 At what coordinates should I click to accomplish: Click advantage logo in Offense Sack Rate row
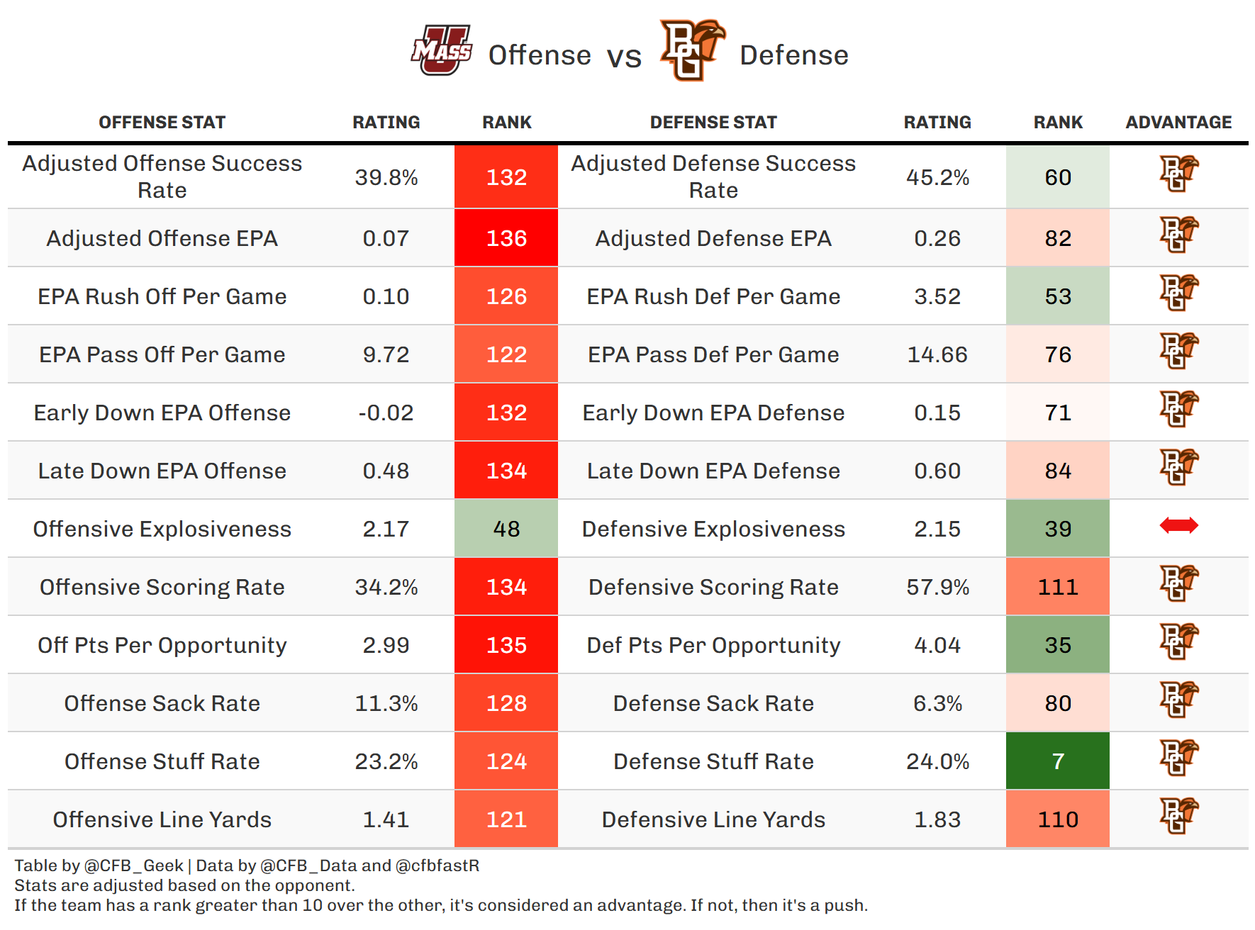[x=1178, y=700]
